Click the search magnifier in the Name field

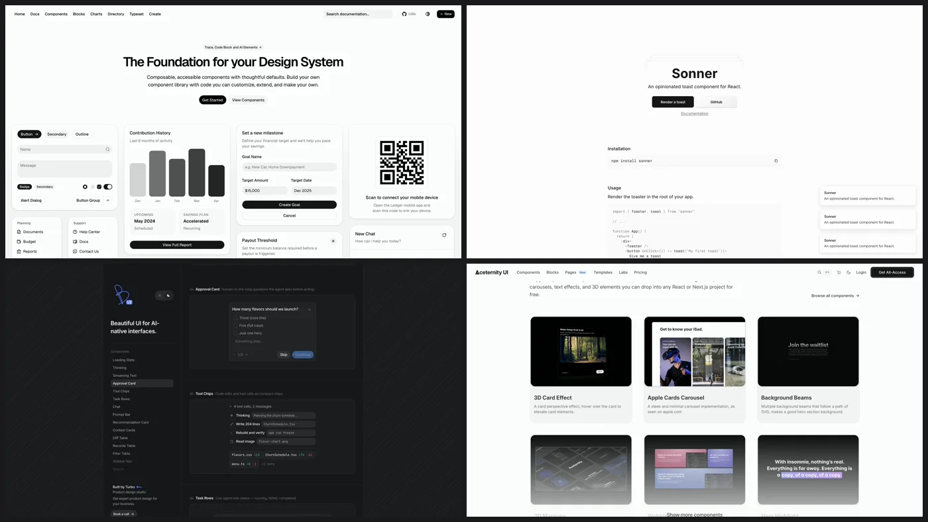click(x=107, y=150)
